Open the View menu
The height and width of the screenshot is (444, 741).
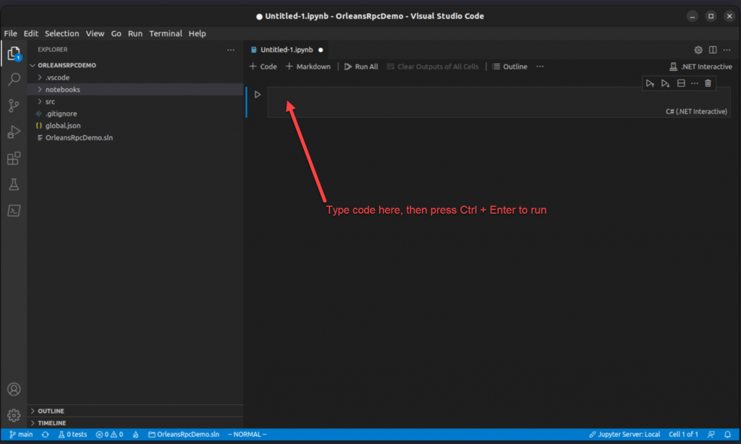coord(95,33)
